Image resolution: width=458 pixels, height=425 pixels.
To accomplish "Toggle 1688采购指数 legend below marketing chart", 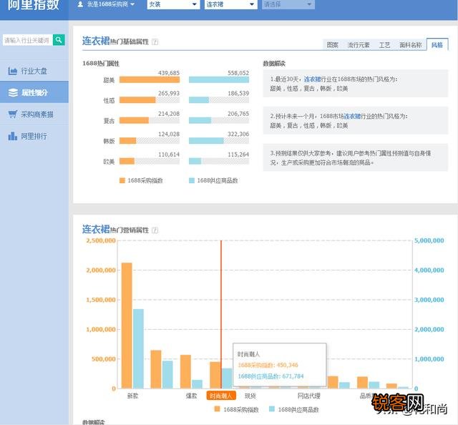I will [x=237, y=409].
